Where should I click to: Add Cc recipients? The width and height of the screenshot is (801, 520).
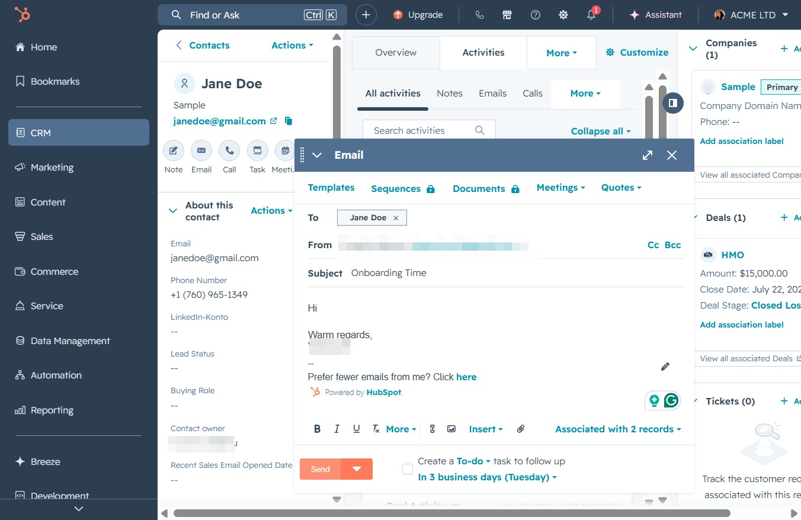tap(653, 245)
